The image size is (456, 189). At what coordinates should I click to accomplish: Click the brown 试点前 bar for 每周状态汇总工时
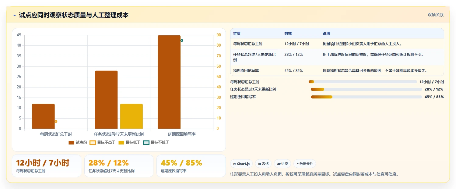pyautogui.click(x=43, y=116)
